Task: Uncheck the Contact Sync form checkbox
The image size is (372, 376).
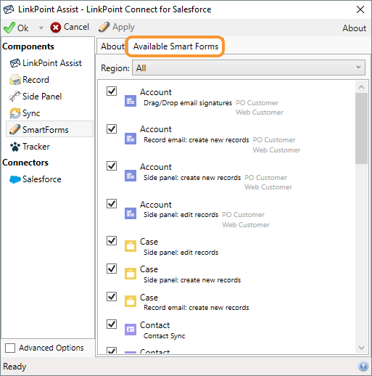Action: pos(112,324)
